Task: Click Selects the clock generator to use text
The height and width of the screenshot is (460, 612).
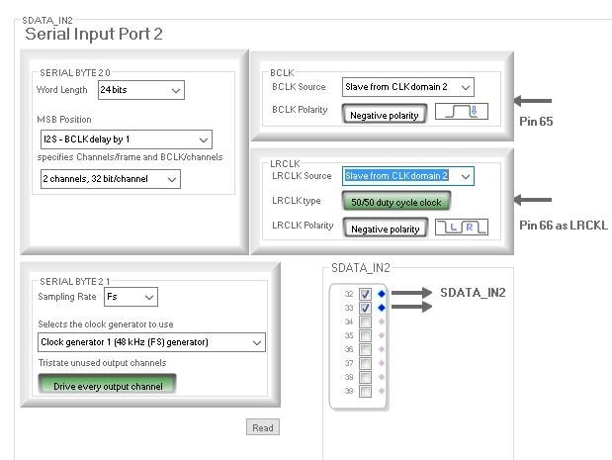Action: [x=106, y=324]
